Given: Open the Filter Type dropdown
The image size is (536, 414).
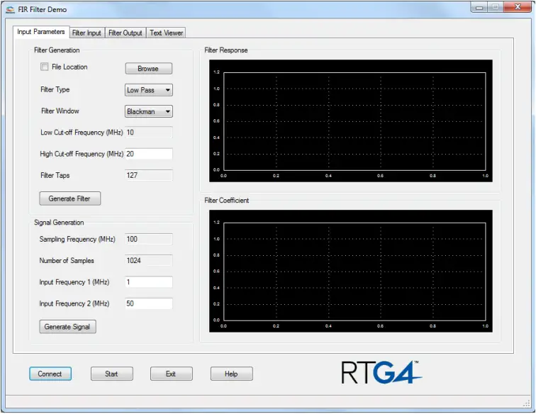Looking at the screenshot, I should pyautogui.click(x=149, y=90).
